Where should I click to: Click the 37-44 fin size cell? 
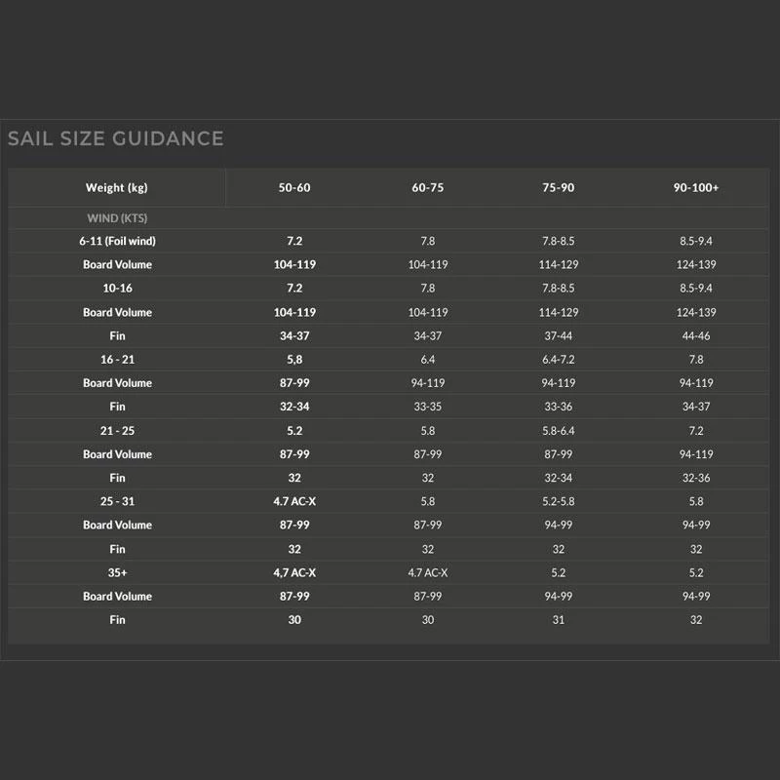pos(559,336)
